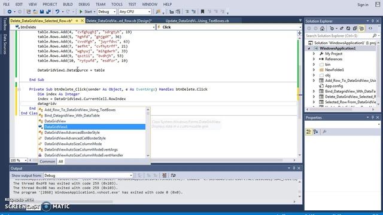Toggle auto hide pin on the Properties panel

[x=372, y=118]
